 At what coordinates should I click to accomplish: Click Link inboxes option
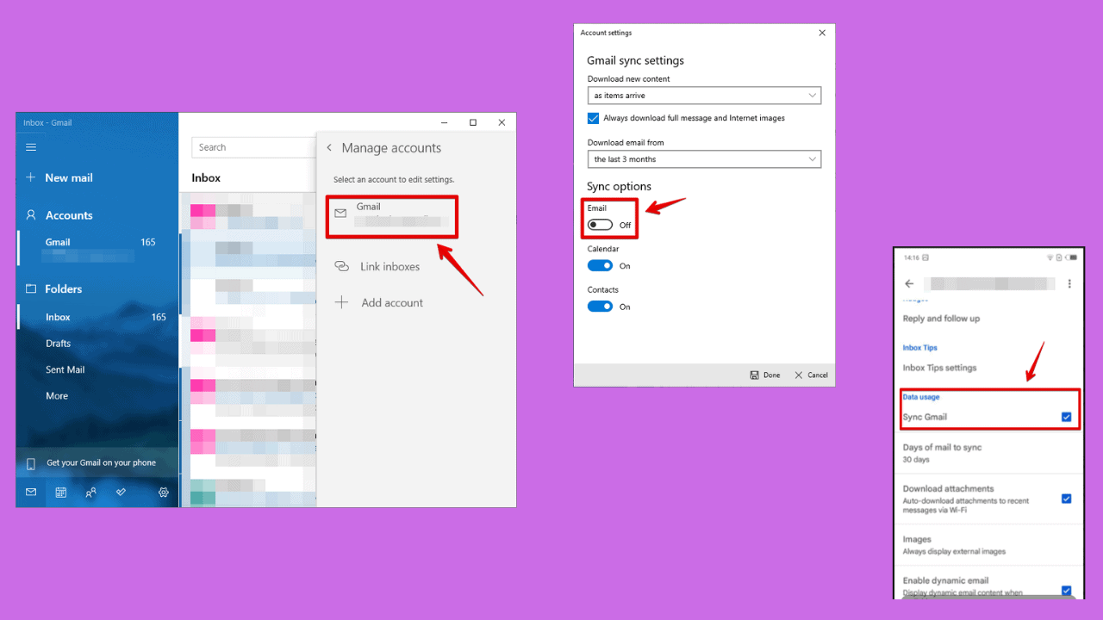389,267
